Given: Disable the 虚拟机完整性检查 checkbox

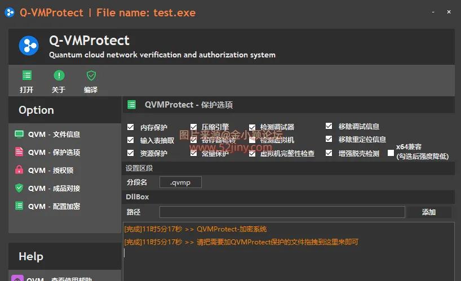Looking at the screenshot, I should click(x=252, y=153).
